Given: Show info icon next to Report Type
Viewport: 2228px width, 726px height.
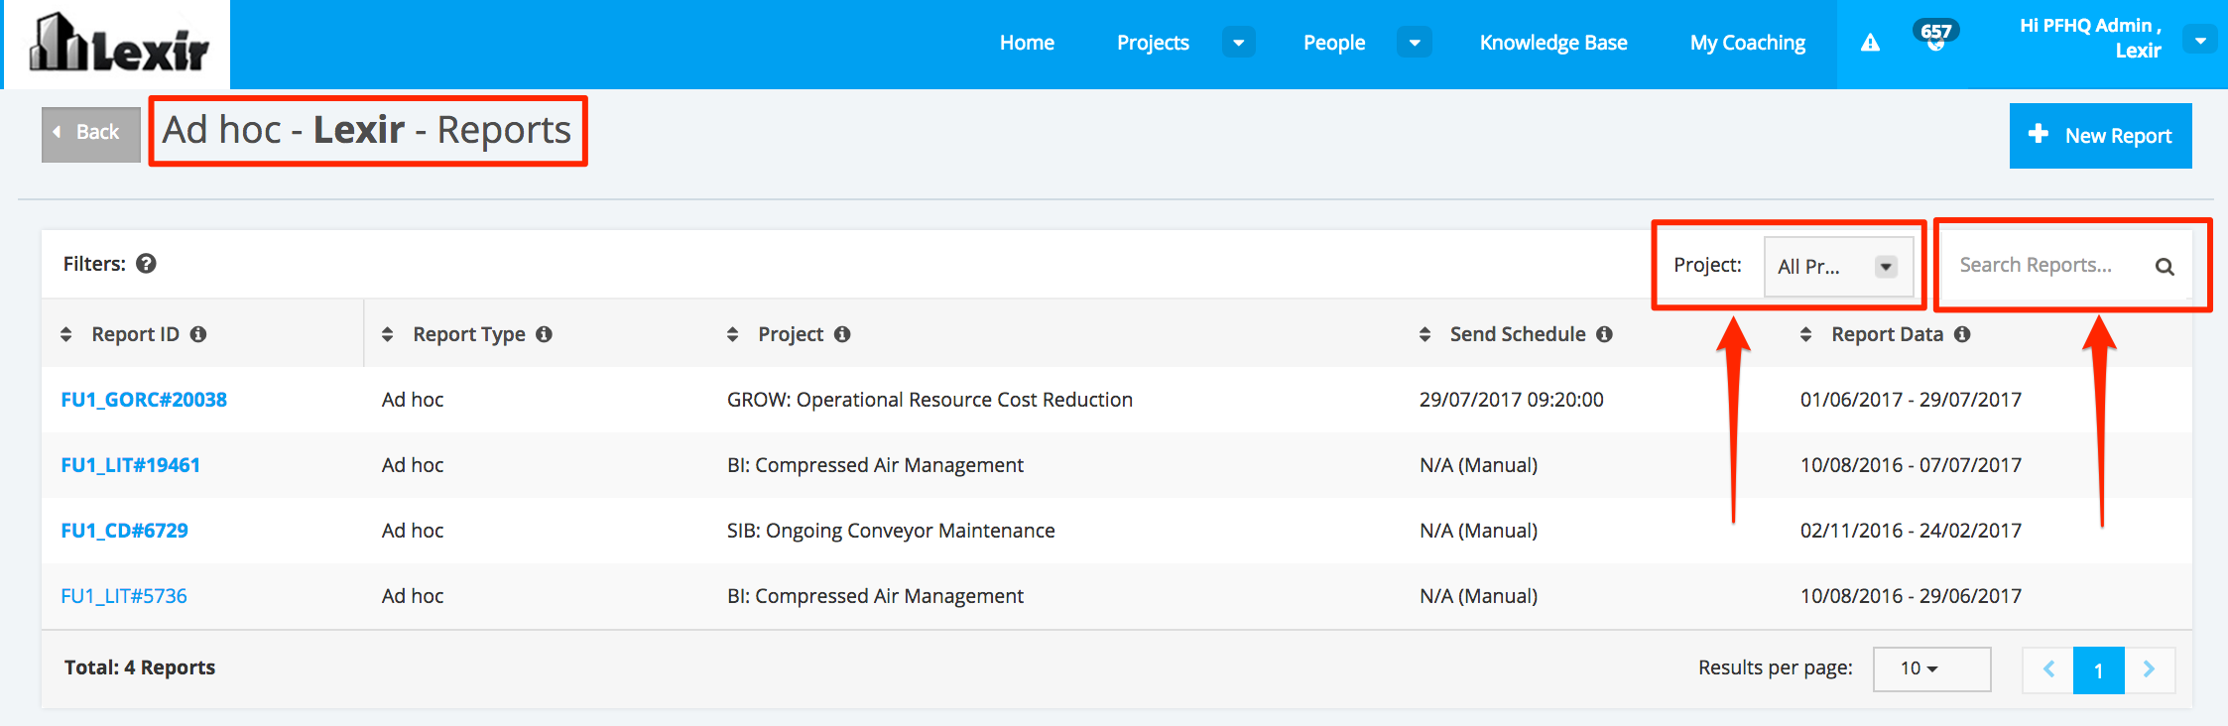Looking at the screenshot, I should [x=544, y=334].
